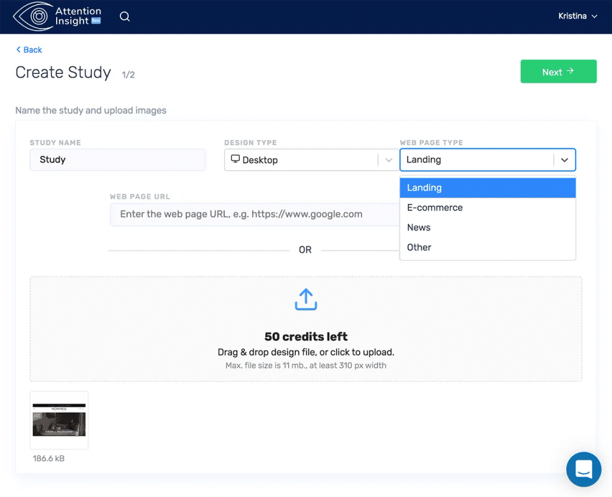612x497 pixels.
Task: Select the uploaded 186.6 kB image thumbnail
Action: (x=59, y=420)
